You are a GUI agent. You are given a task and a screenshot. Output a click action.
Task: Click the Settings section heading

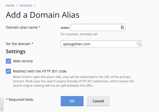16,51
